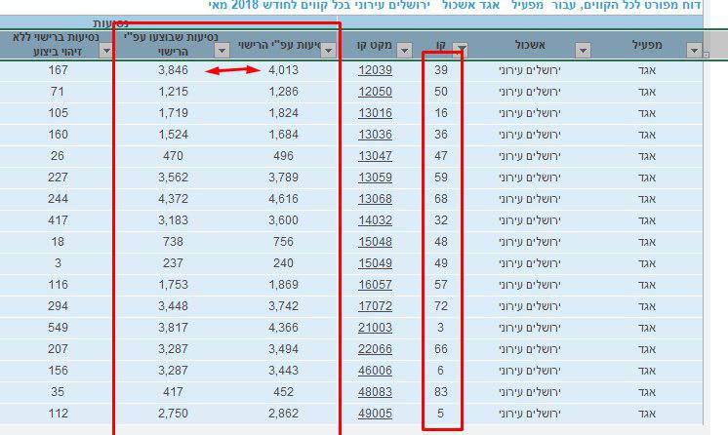
Task: Select the cell showing 549 unidentified trips
Action: click(60, 328)
